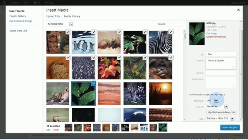Viewport: 248px width, 140px height.
Task: Open attachment preview leaf image
Action: pyautogui.click(x=197, y=34)
